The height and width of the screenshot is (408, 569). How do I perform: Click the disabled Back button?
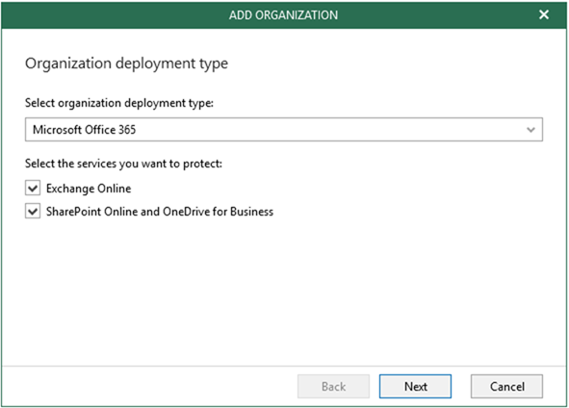(333, 386)
